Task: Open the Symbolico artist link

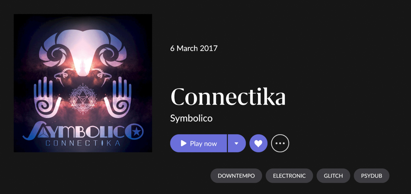Action: [x=191, y=118]
